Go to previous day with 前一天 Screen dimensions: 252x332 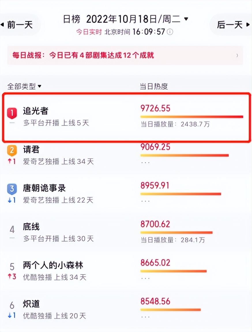[x=17, y=25]
